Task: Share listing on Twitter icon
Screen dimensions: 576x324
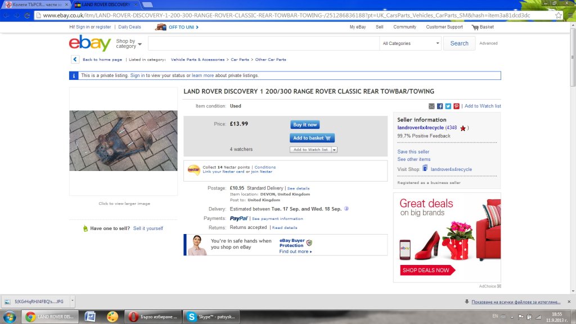Action: tap(448, 106)
